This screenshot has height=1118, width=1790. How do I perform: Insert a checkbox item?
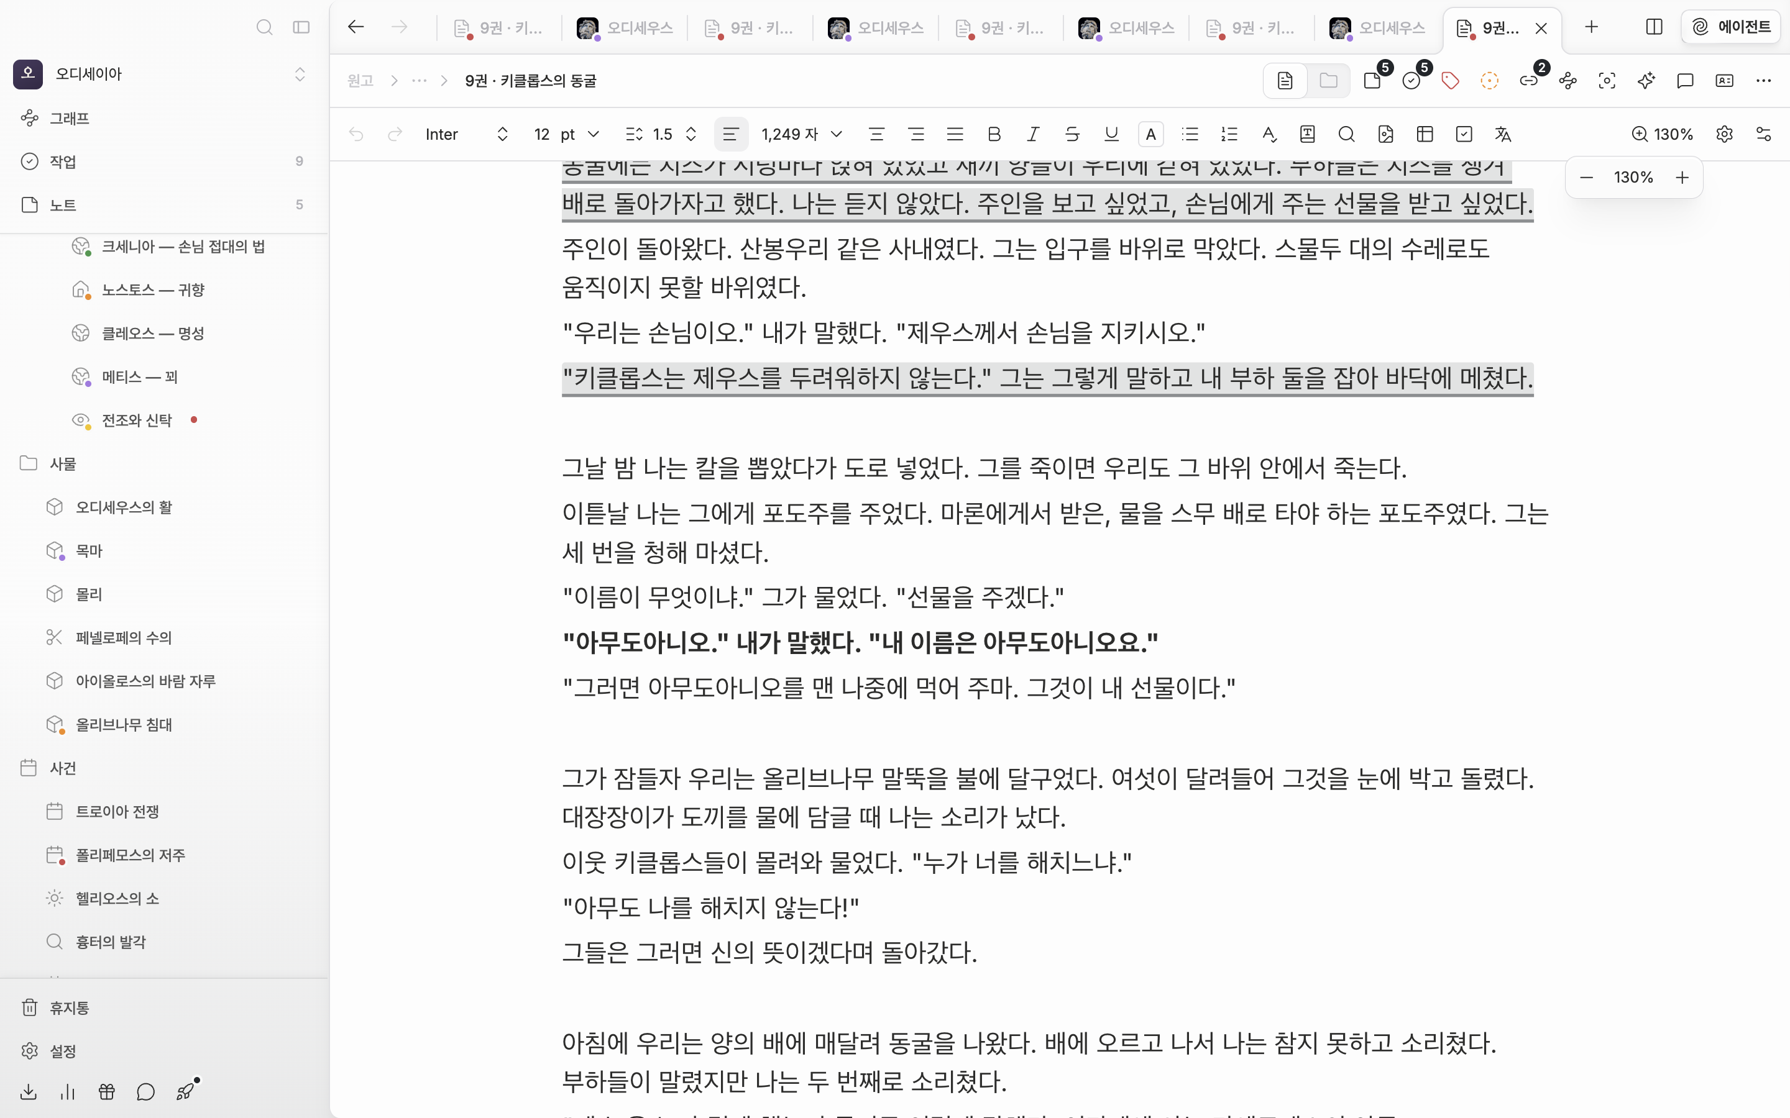(x=1464, y=134)
